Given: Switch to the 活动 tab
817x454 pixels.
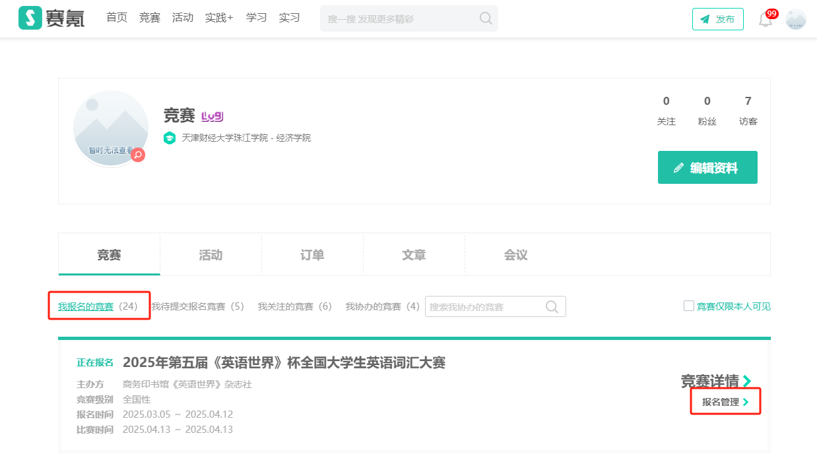Looking at the screenshot, I should pyautogui.click(x=211, y=255).
